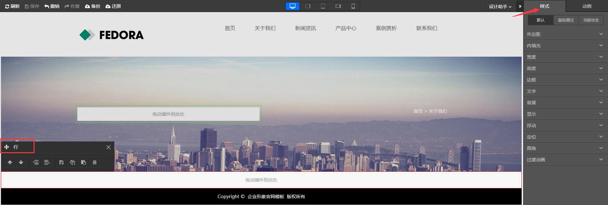Expand the 外边距 margin section

pyautogui.click(x=565, y=34)
